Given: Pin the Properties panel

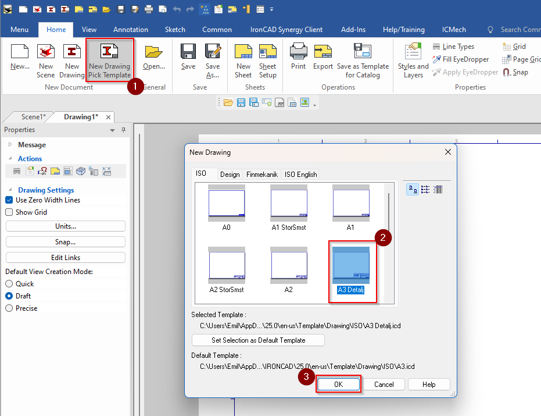Looking at the screenshot, I should [124, 130].
